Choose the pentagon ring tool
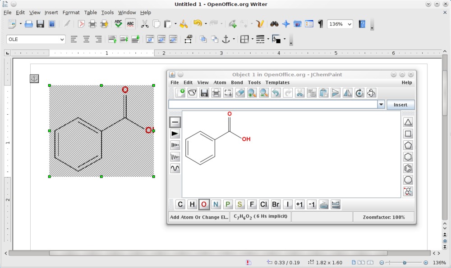The width and height of the screenshot is (451, 268). pos(408,145)
